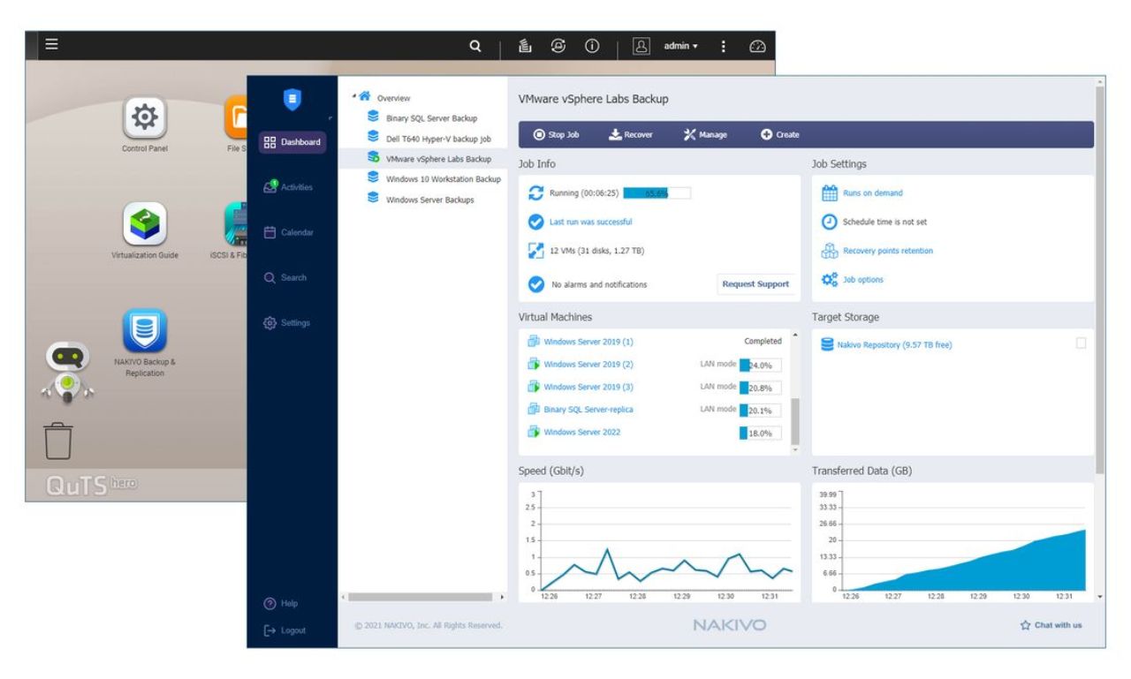Open the Job options link
The height and width of the screenshot is (679, 1131).
(862, 280)
